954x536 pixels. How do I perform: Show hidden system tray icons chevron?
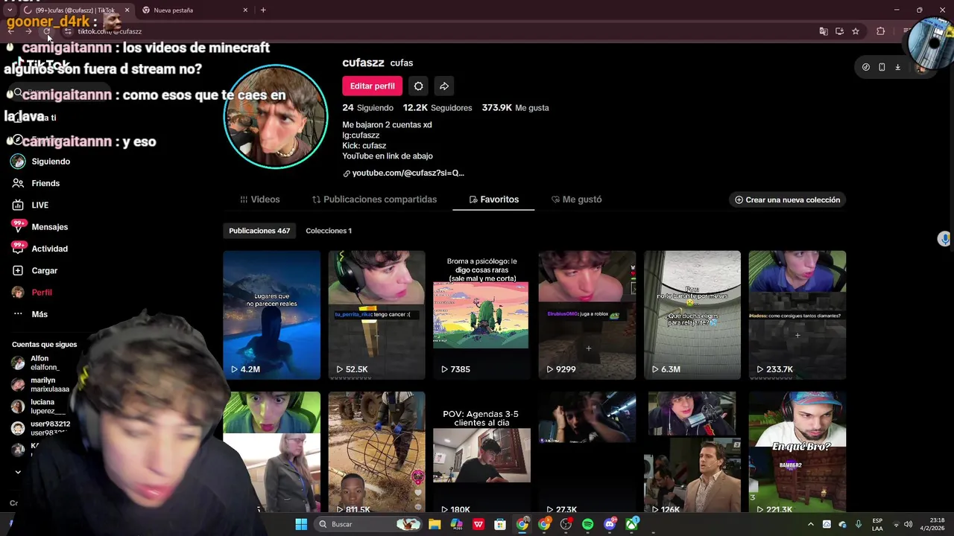coord(810,524)
